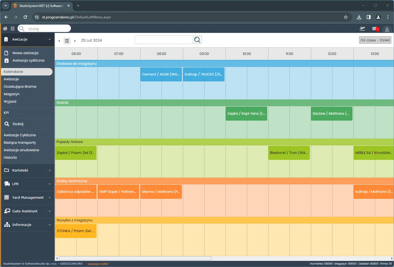Open Awizacje anulowane menu item
Image resolution: width=394 pixels, height=267 pixels.
(21, 150)
